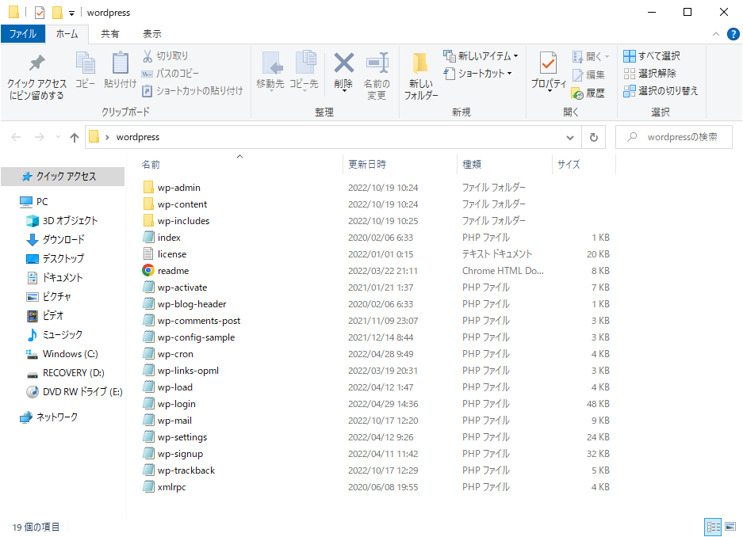743x537 pixels.
Task: Sort by 種類 (Type) column header
Action: [x=472, y=164]
